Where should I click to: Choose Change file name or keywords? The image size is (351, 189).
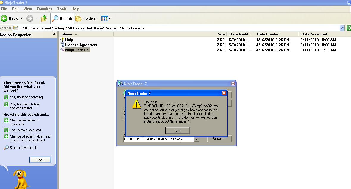(x=24, y=122)
